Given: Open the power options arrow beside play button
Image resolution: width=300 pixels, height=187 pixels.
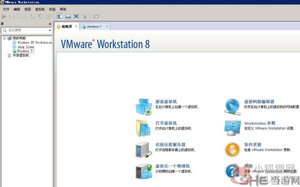Looking at the screenshot, I should 9,16.
